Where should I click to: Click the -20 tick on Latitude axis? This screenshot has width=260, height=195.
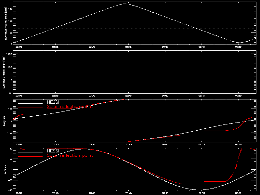(10, 180)
